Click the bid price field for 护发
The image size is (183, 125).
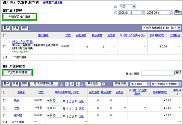56,108
